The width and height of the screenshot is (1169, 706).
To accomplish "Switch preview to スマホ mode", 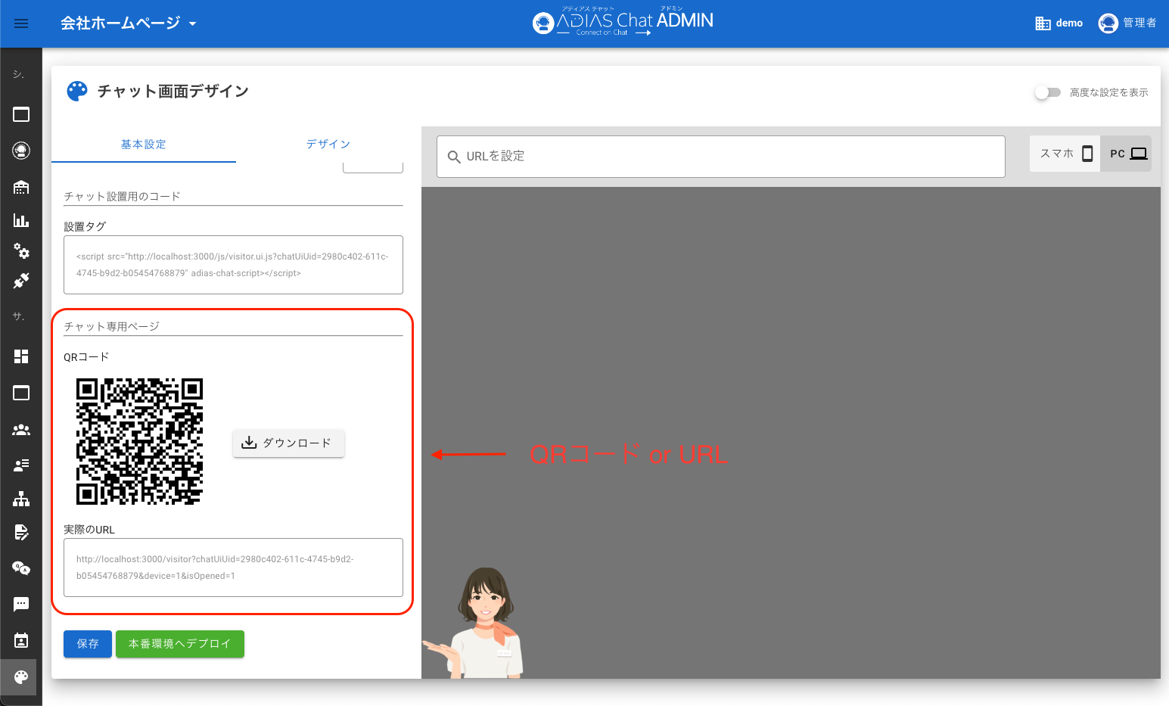I will click(x=1065, y=154).
